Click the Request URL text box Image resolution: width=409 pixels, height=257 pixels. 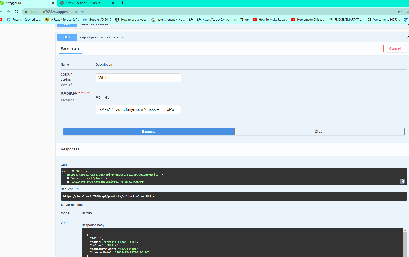point(234,196)
